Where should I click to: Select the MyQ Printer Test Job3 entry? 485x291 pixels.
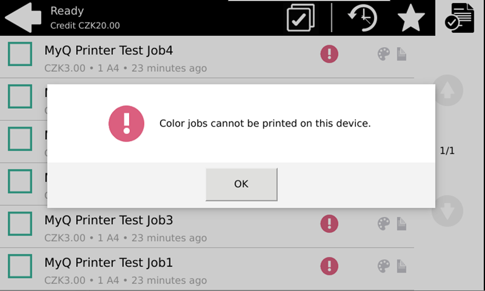tap(108, 220)
